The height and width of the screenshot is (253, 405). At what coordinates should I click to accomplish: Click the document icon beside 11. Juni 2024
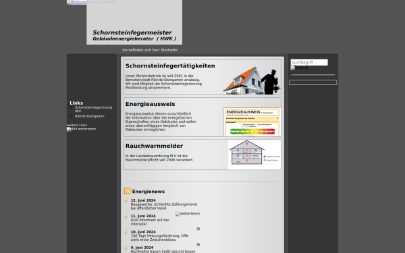click(126, 217)
